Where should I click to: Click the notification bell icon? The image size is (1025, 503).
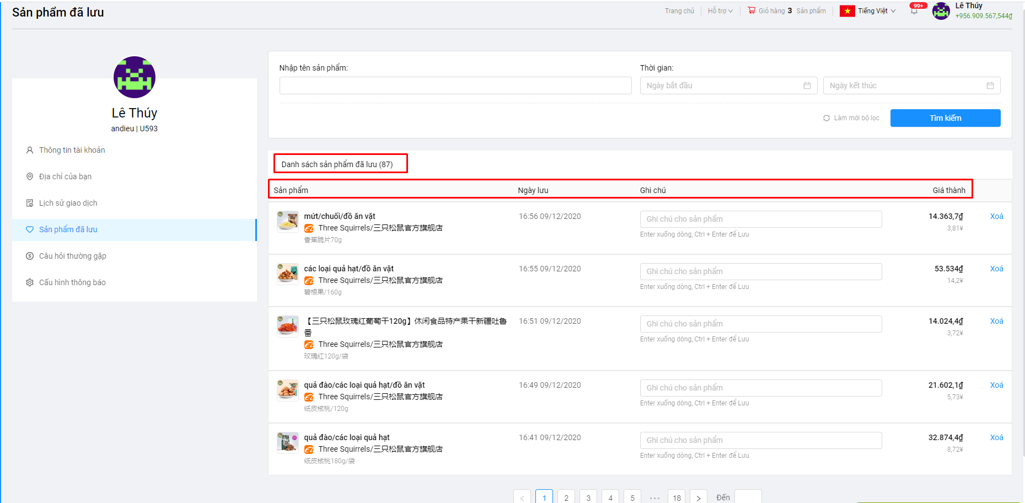914,11
